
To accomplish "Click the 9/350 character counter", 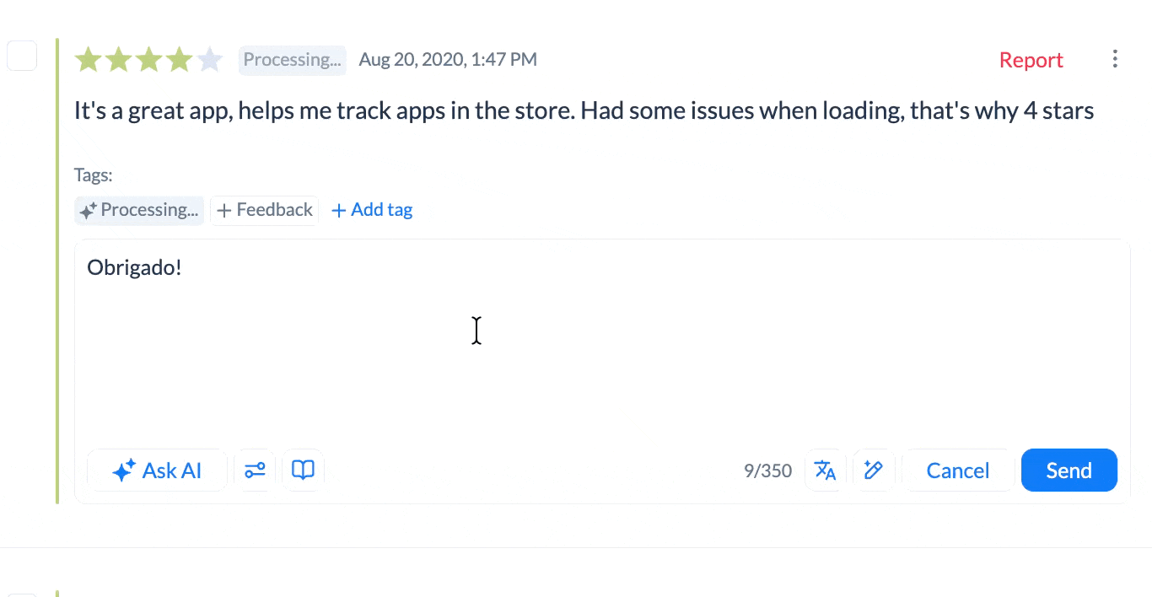I will pos(767,471).
